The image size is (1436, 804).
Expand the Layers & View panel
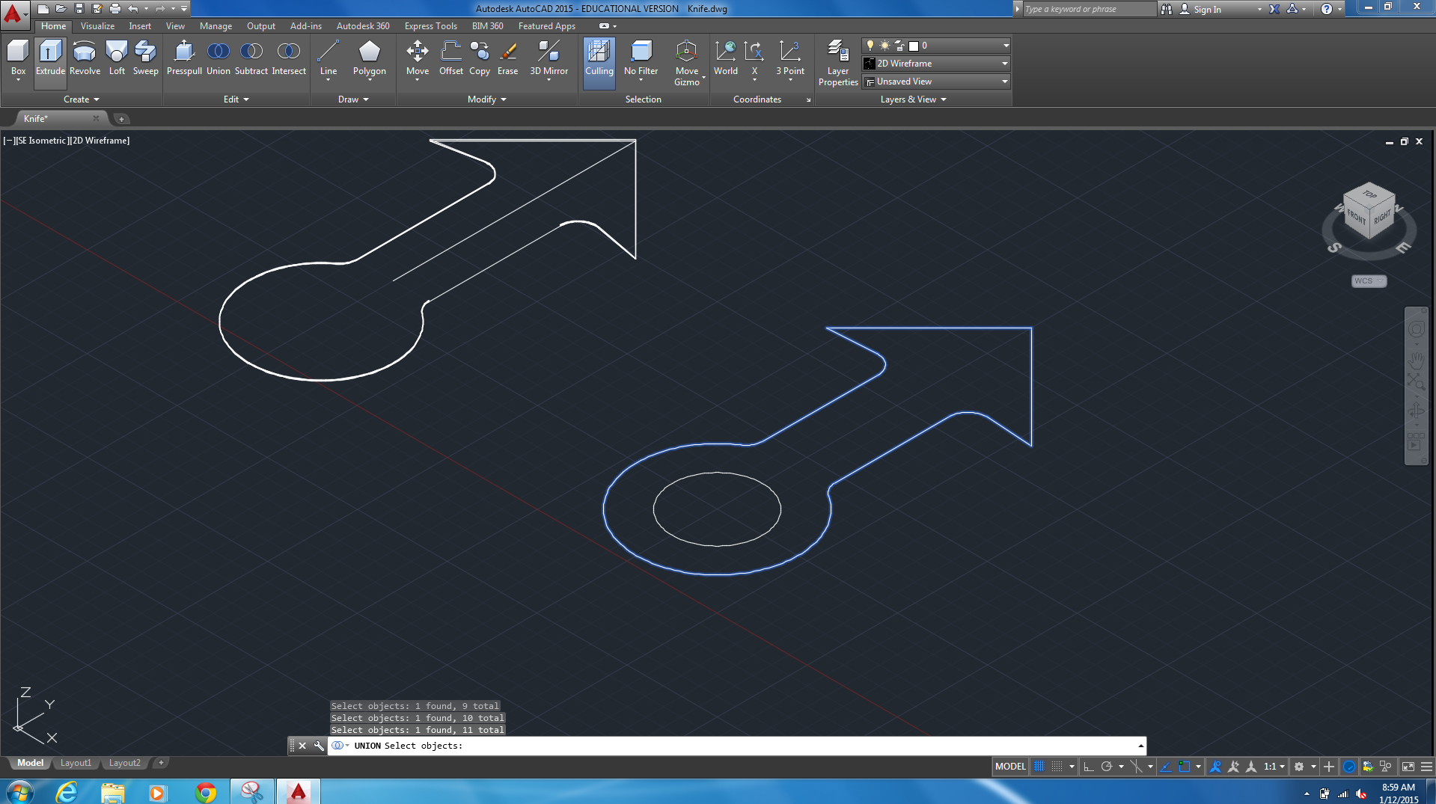click(x=913, y=99)
